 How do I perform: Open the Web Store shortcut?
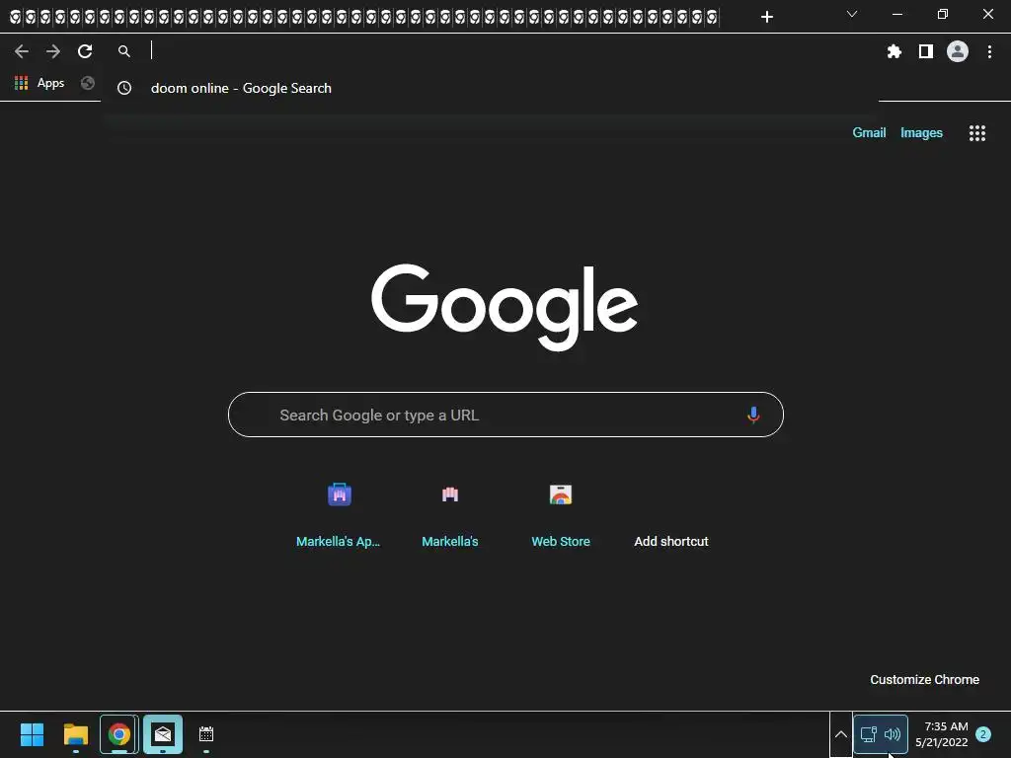coord(561,513)
